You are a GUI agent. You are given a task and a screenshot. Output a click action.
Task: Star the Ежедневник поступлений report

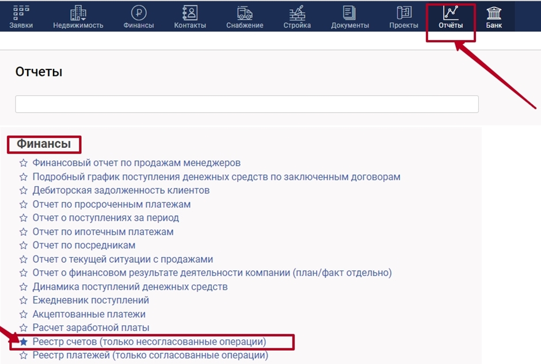(24, 300)
